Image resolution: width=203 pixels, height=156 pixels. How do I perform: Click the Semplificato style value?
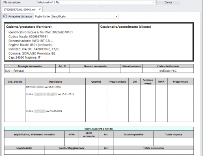click(x=59, y=16)
